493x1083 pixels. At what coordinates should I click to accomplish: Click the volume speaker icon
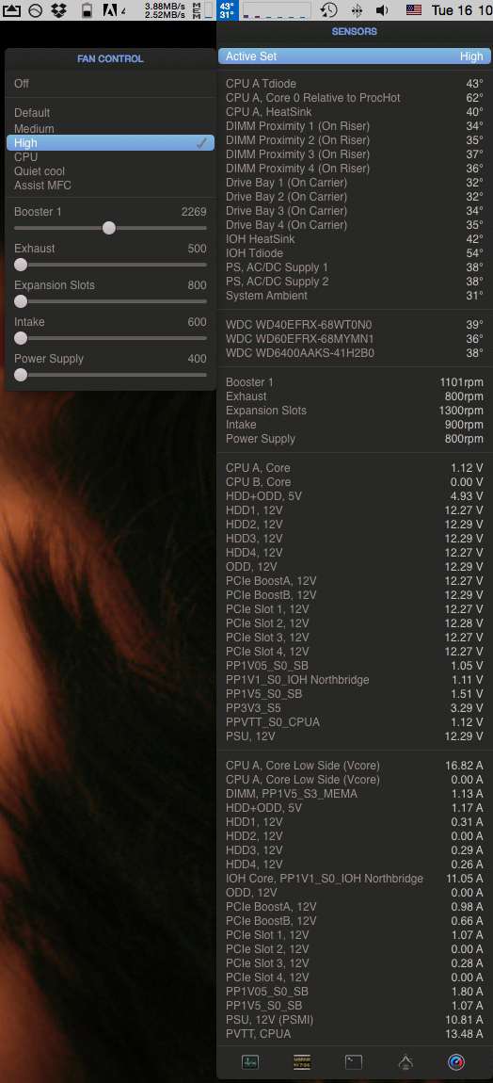[382, 9]
